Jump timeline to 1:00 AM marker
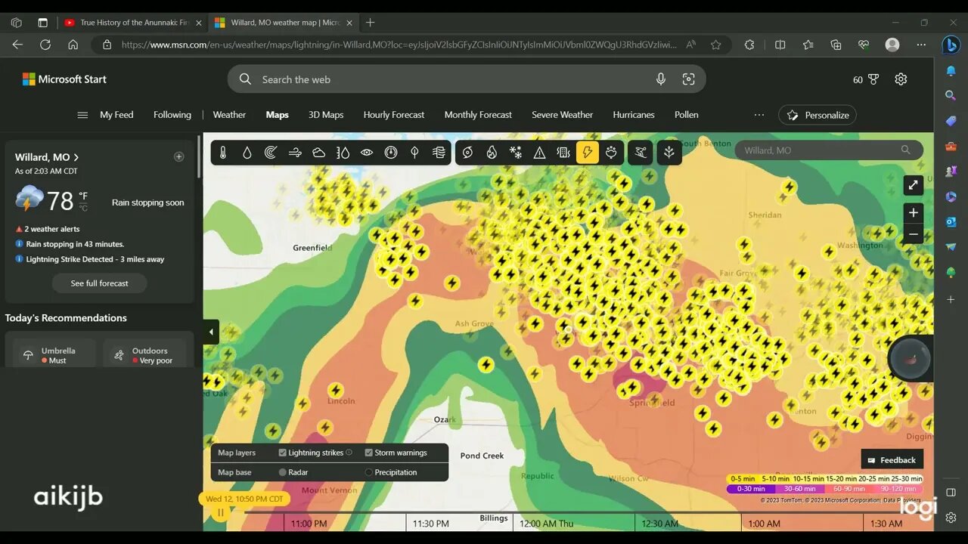968x544 pixels. [x=764, y=524]
